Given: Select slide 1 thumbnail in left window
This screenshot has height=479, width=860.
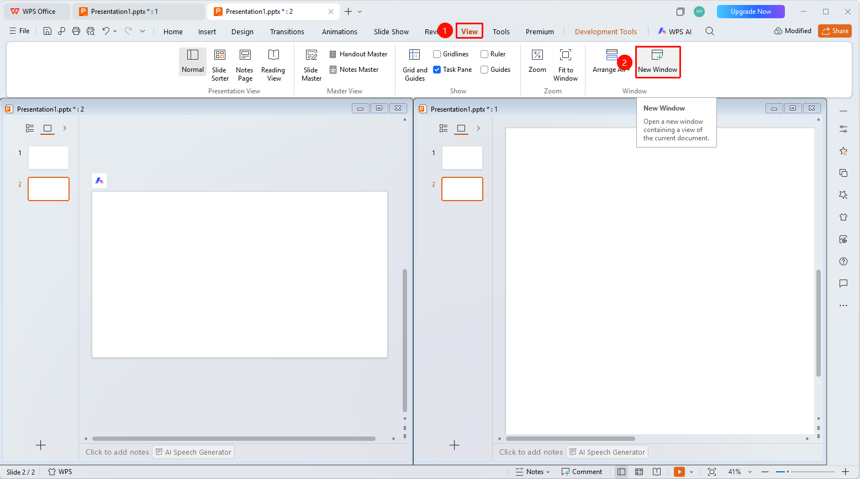Looking at the screenshot, I should pos(49,158).
